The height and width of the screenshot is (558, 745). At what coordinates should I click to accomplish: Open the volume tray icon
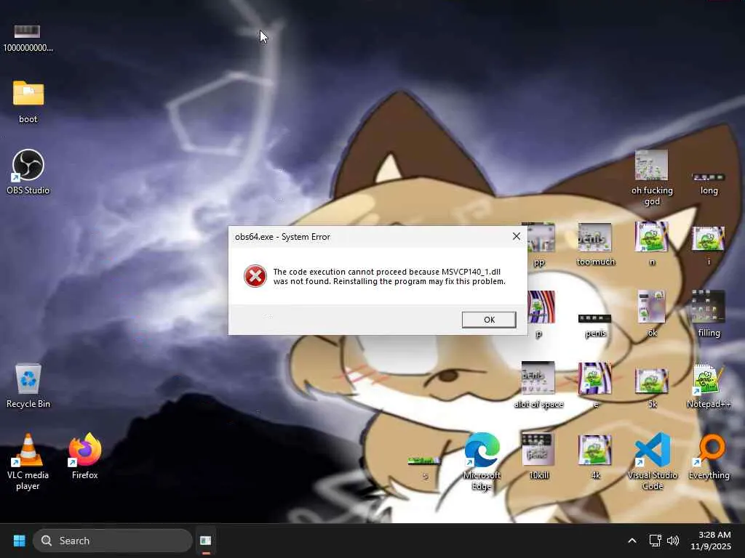673,541
